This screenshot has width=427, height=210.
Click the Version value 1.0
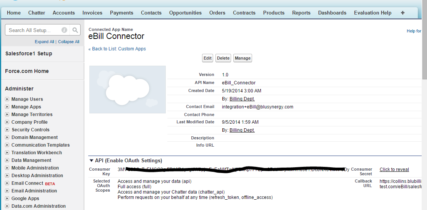[225, 74]
